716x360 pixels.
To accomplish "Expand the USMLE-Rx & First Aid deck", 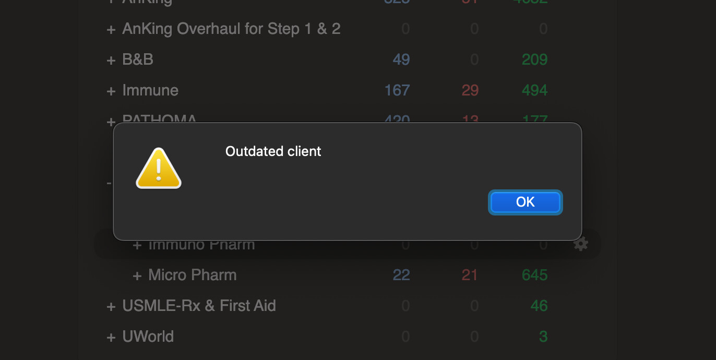I will [111, 307].
